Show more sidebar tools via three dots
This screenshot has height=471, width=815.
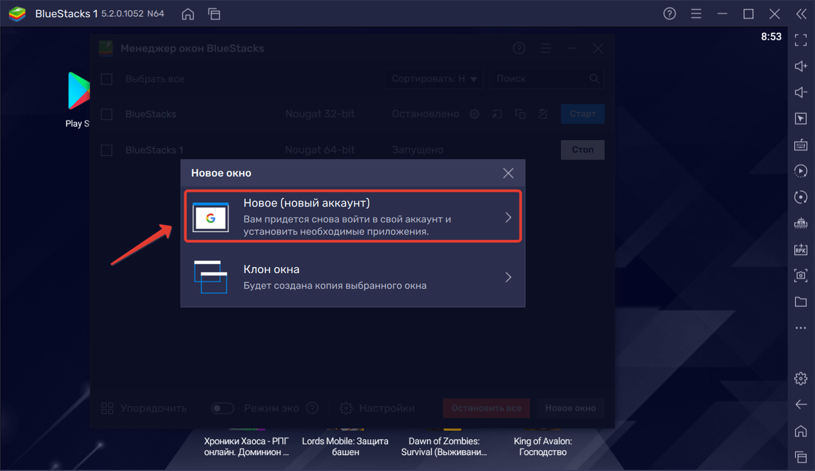801,328
